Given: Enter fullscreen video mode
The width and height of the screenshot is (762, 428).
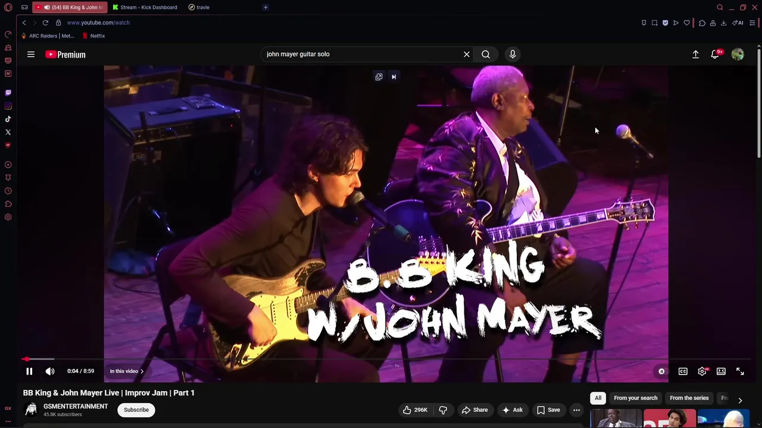Looking at the screenshot, I should click(x=740, y=371).
